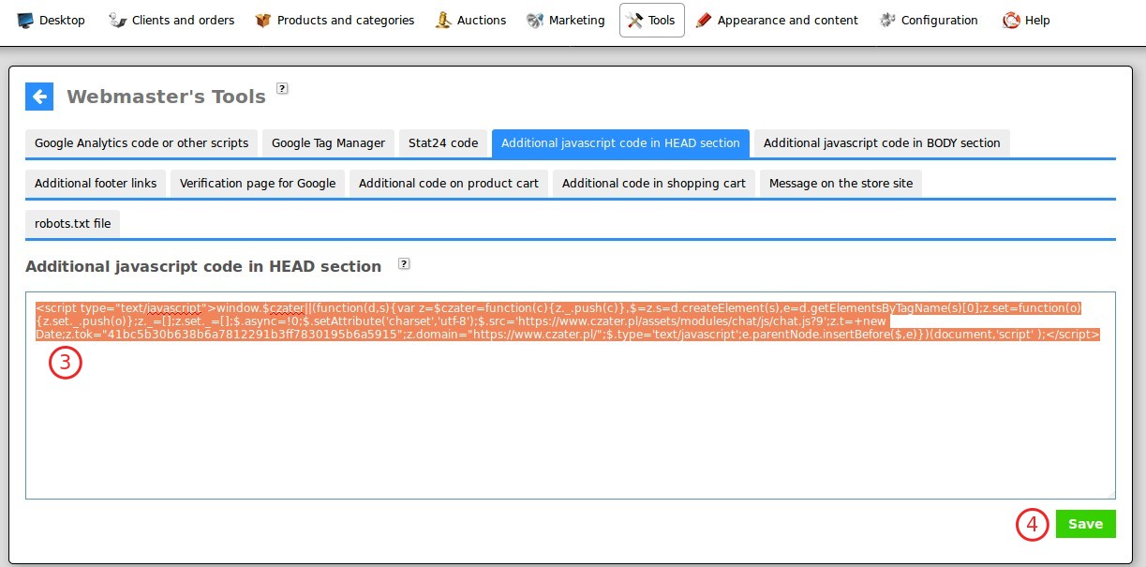Open the Additional footer links tab
Image resolution: width=1146 pixels, height=567 pixels.
tap(96, 184)
